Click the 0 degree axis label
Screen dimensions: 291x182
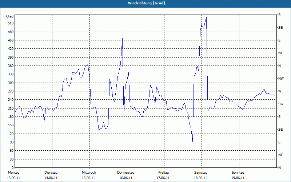click(x=12, y=167)
